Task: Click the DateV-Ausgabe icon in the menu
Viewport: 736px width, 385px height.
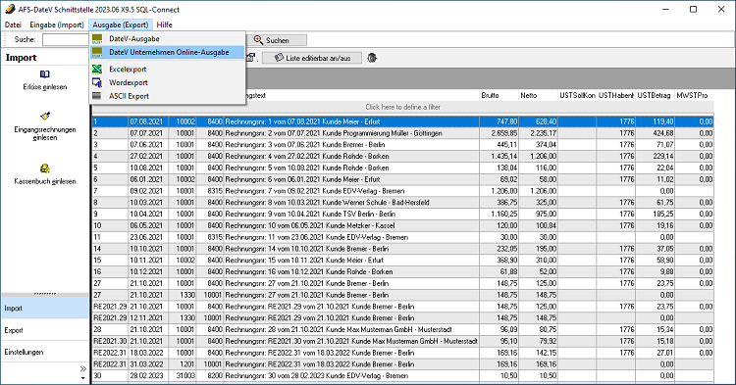Action: (97, 39)
